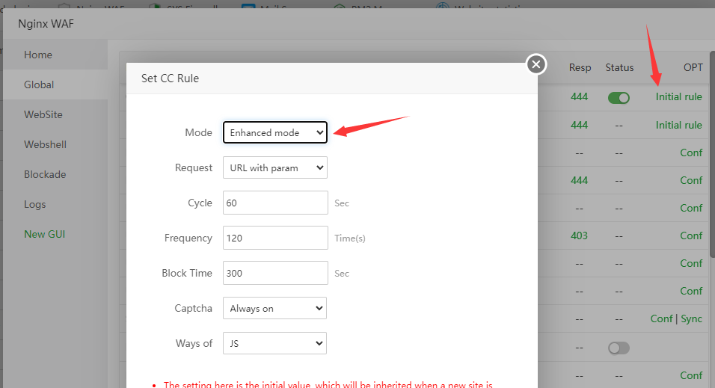Image resolution: width=715 pixels, height=388 pixels.
Task: Expand the Request dropdown
Action: [275, 167]
